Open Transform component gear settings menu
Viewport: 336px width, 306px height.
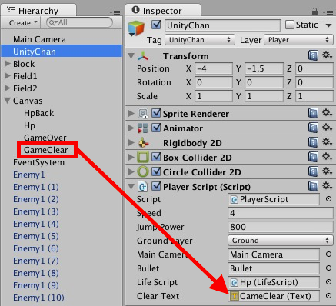327,55
